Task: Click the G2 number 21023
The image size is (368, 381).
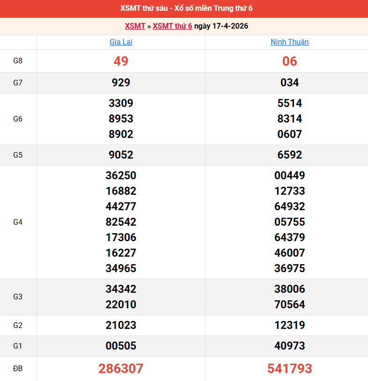Action: point(121,325)
